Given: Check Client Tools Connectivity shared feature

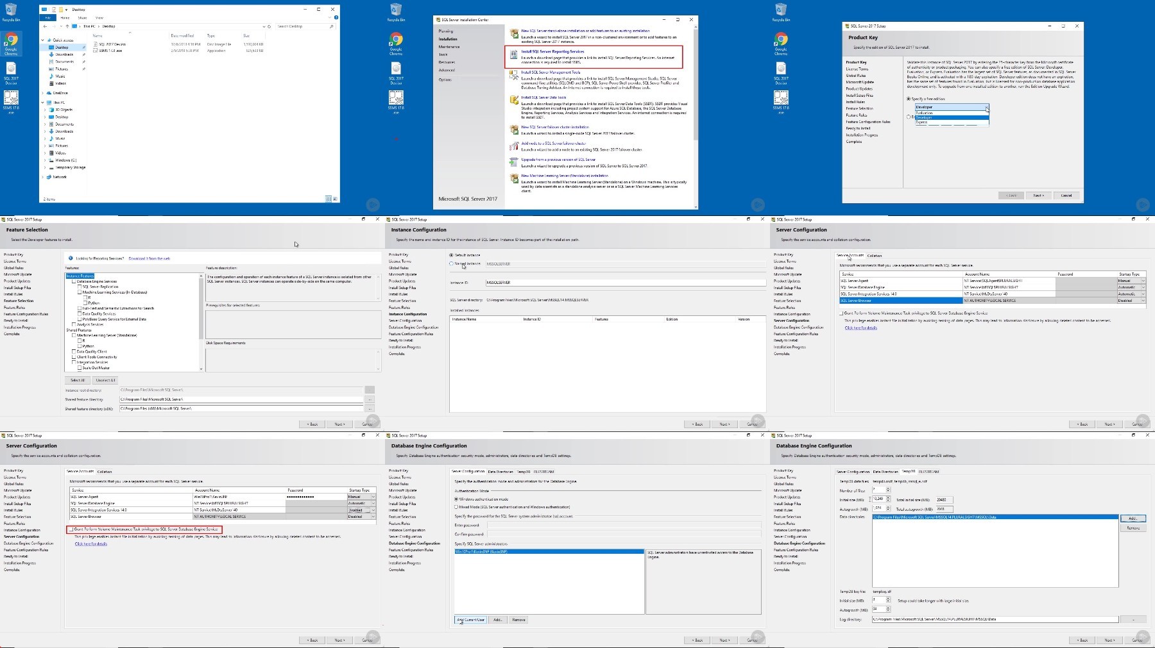Looking at the screenshot, I should pyautogui.click(x=74, y=357).
